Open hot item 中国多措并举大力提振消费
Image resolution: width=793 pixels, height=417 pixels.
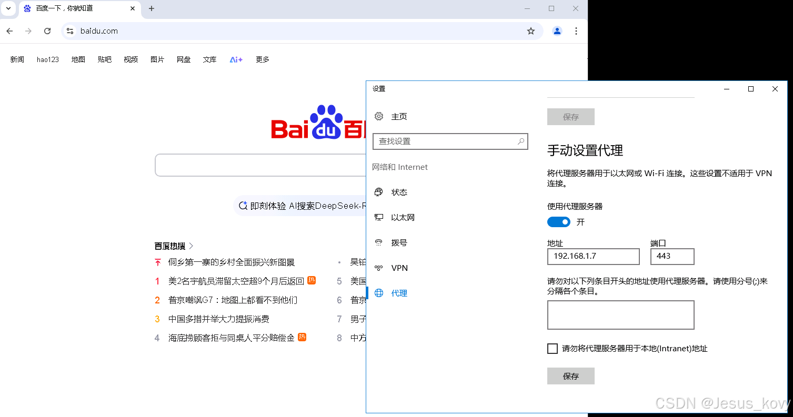click(x=219, y=319)
